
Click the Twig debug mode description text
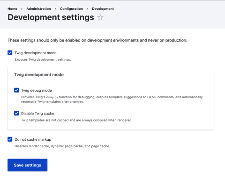112,99
